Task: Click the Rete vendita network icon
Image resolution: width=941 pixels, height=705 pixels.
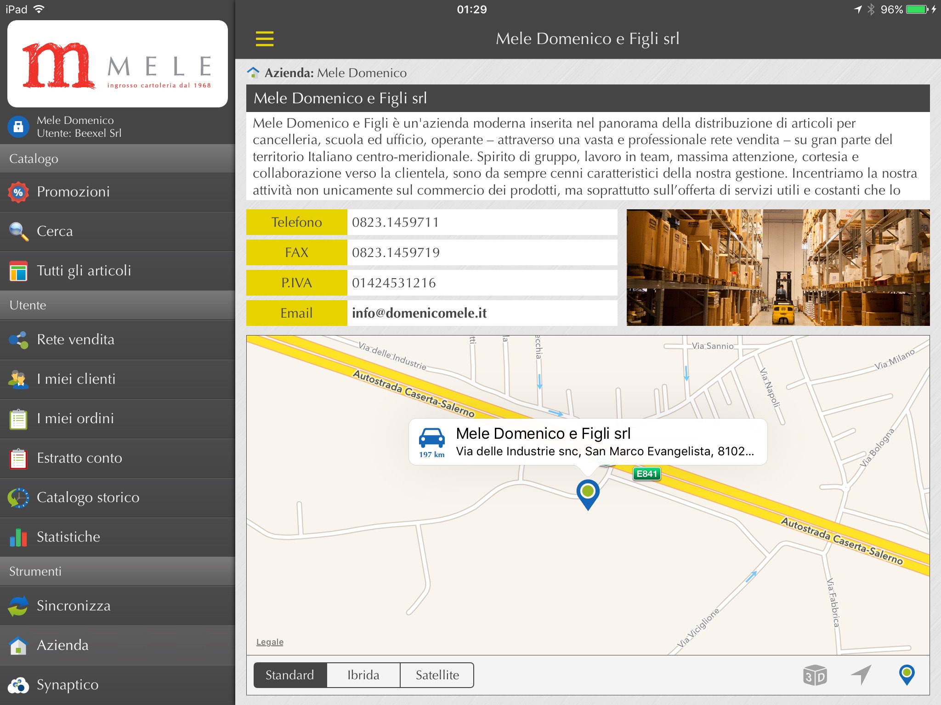Action: (18, 340)
